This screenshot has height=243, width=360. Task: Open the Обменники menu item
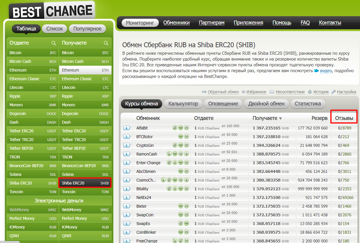click(x=176, y=23)
